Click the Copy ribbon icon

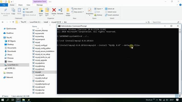click(x=13, y=11)
